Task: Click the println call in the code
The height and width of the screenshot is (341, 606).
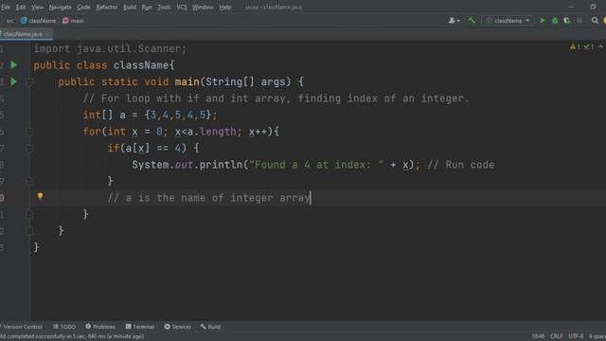Action: click(221, 165)
